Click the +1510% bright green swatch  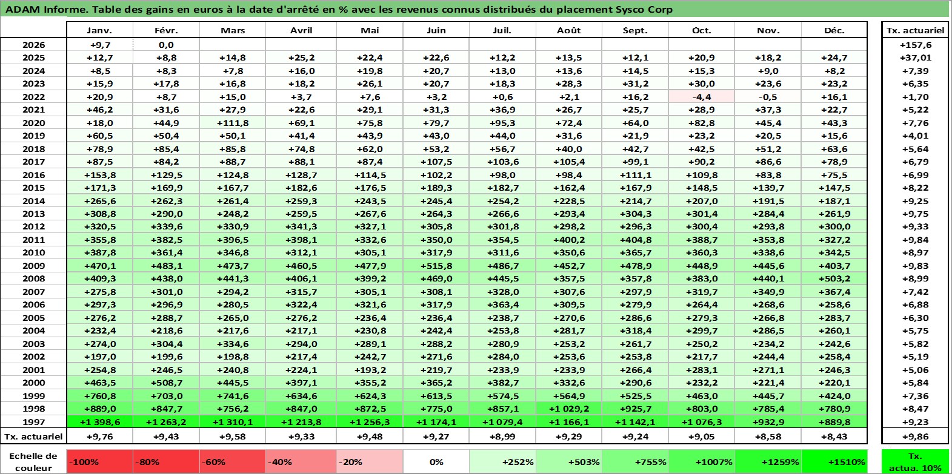(834, 461)
